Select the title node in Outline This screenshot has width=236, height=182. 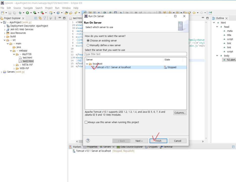coord(229,35)
